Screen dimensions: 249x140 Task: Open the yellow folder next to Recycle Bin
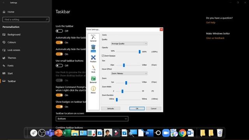211,133
